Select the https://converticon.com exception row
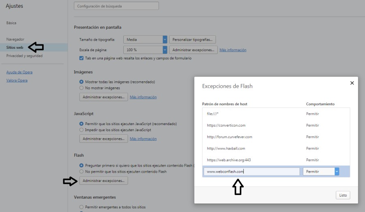 [x=276, y=125]
